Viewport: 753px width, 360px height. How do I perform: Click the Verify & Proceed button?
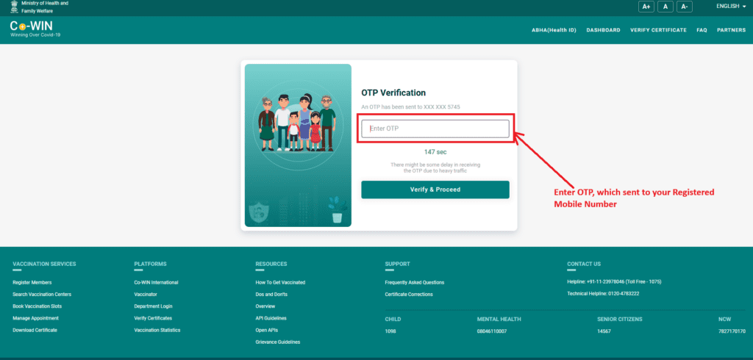tap(435, 190)
